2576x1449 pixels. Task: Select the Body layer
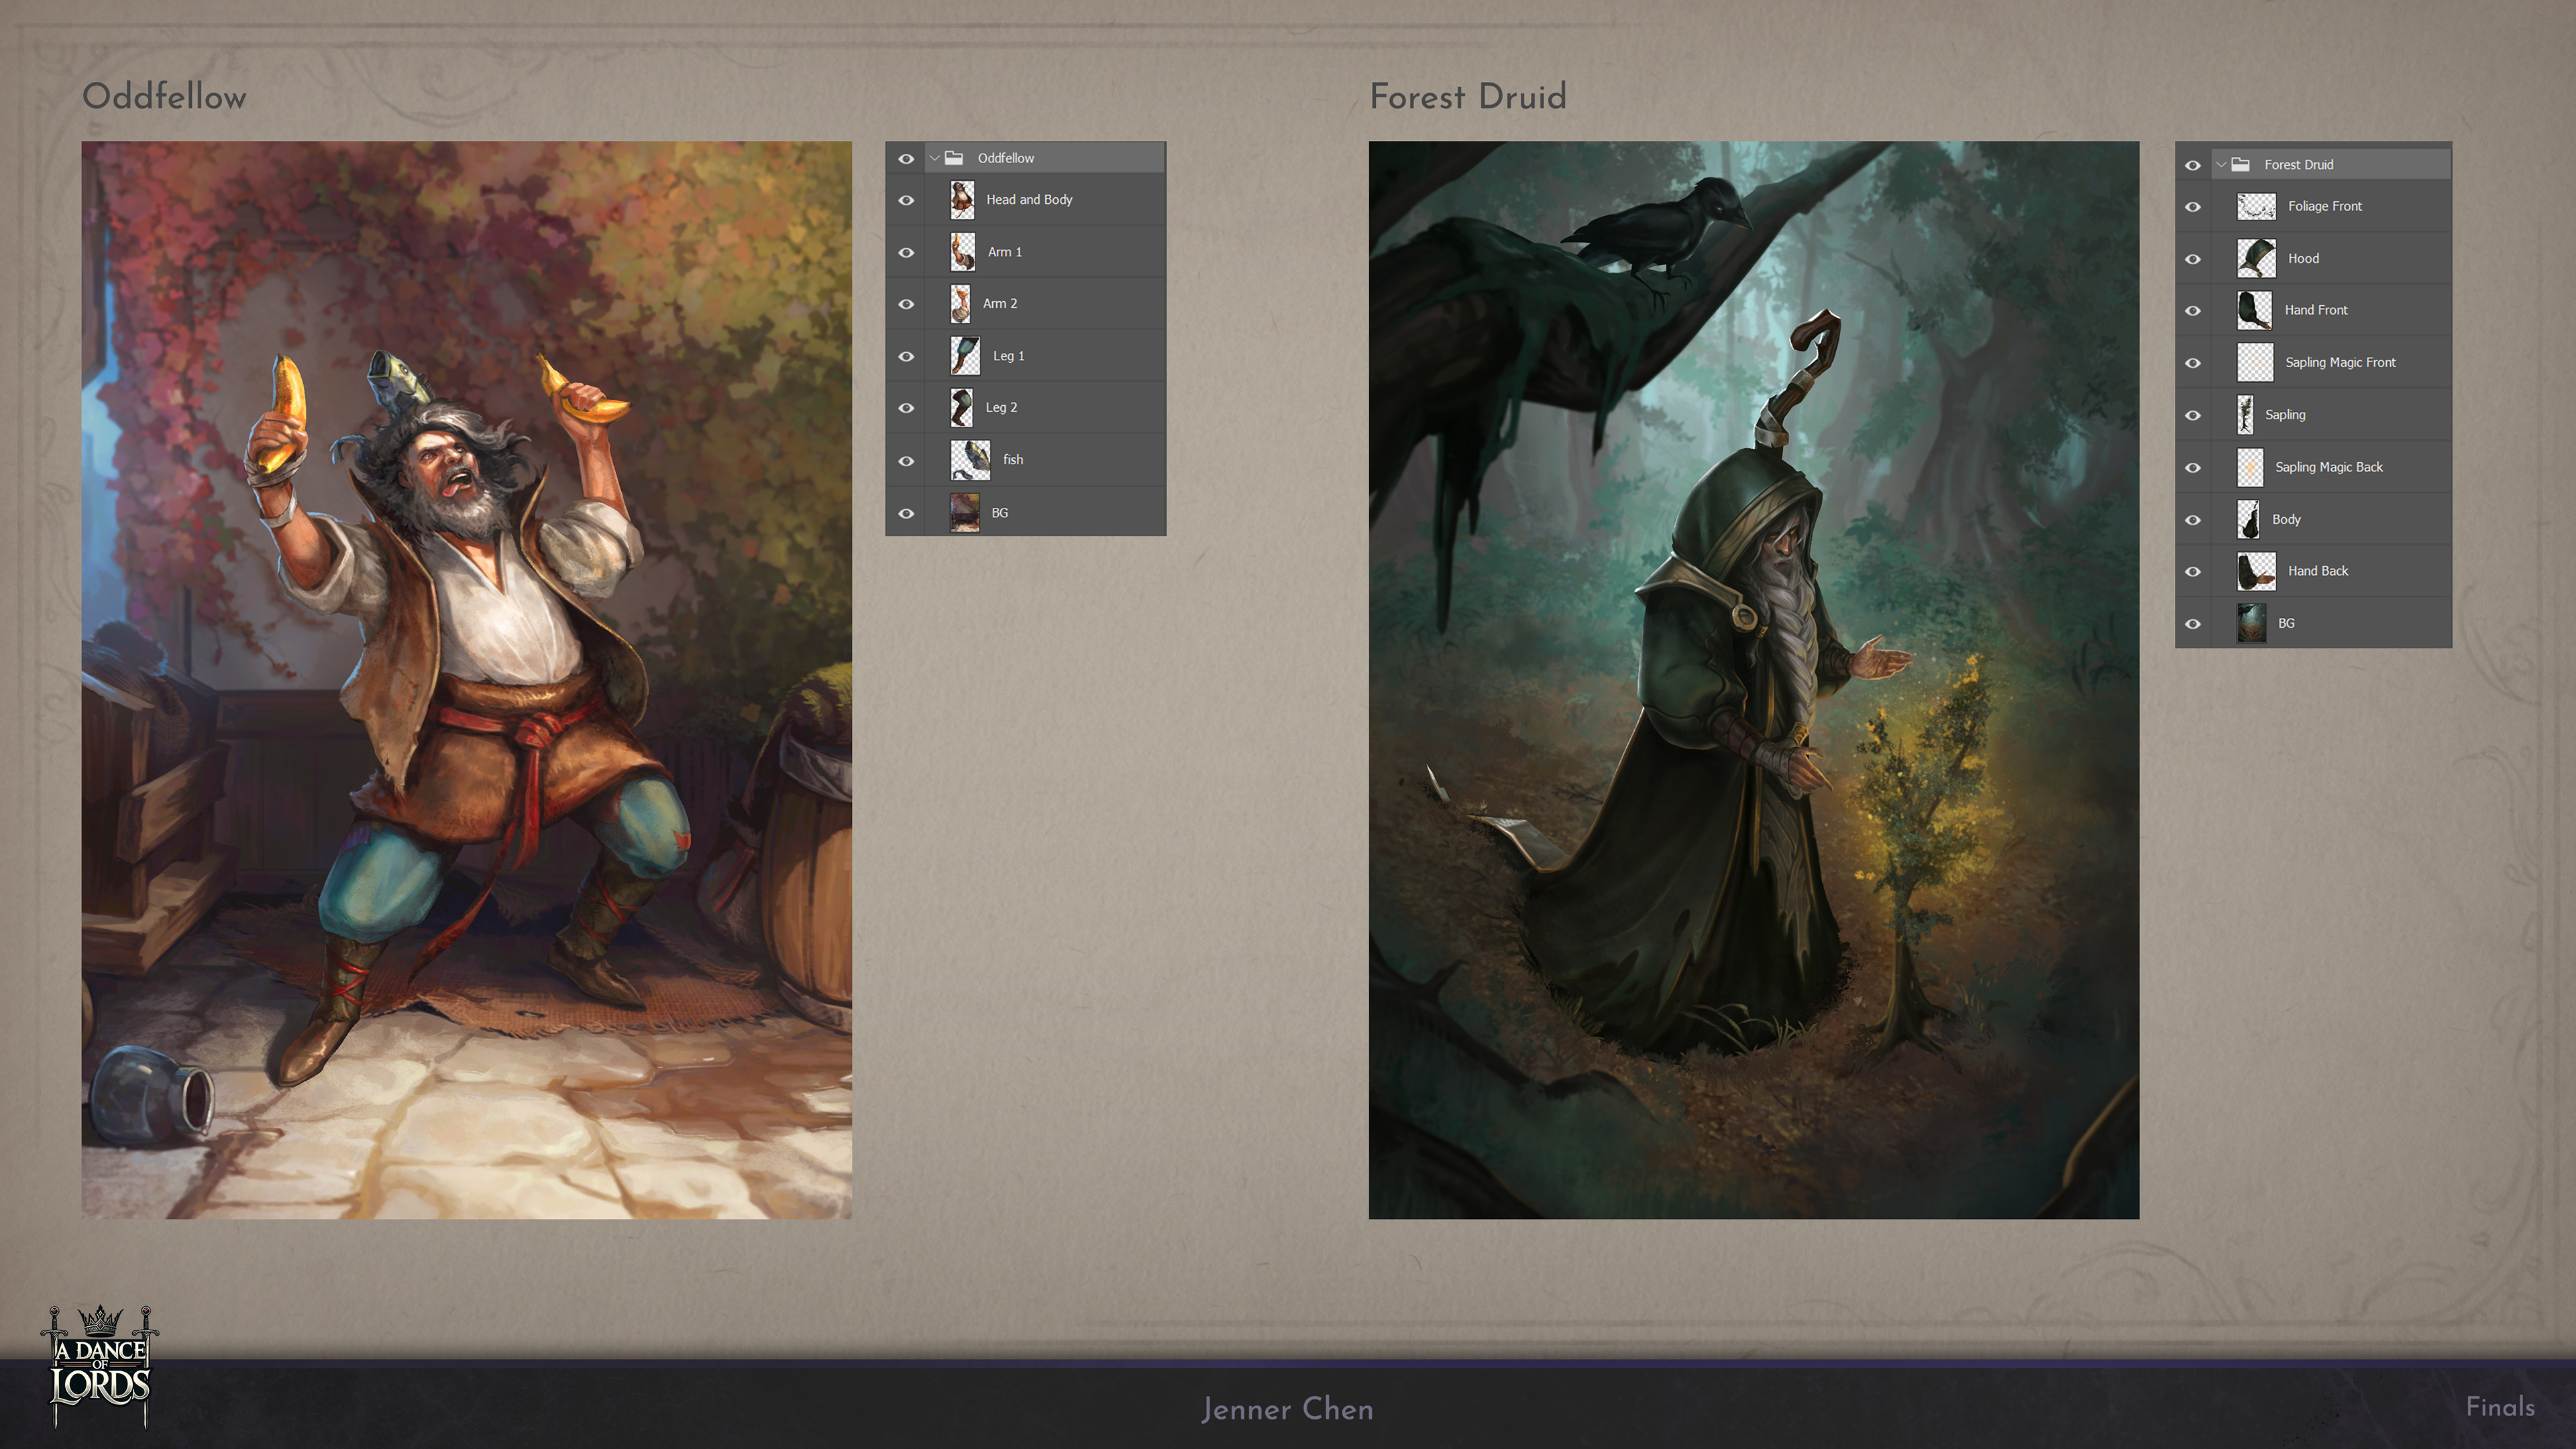click(x=2286, y=520)
